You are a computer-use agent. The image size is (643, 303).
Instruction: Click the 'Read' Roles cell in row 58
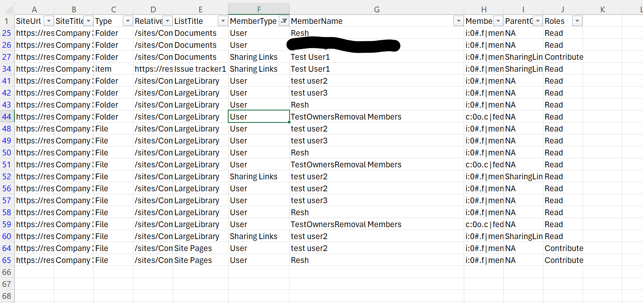[x=563, y=212]
